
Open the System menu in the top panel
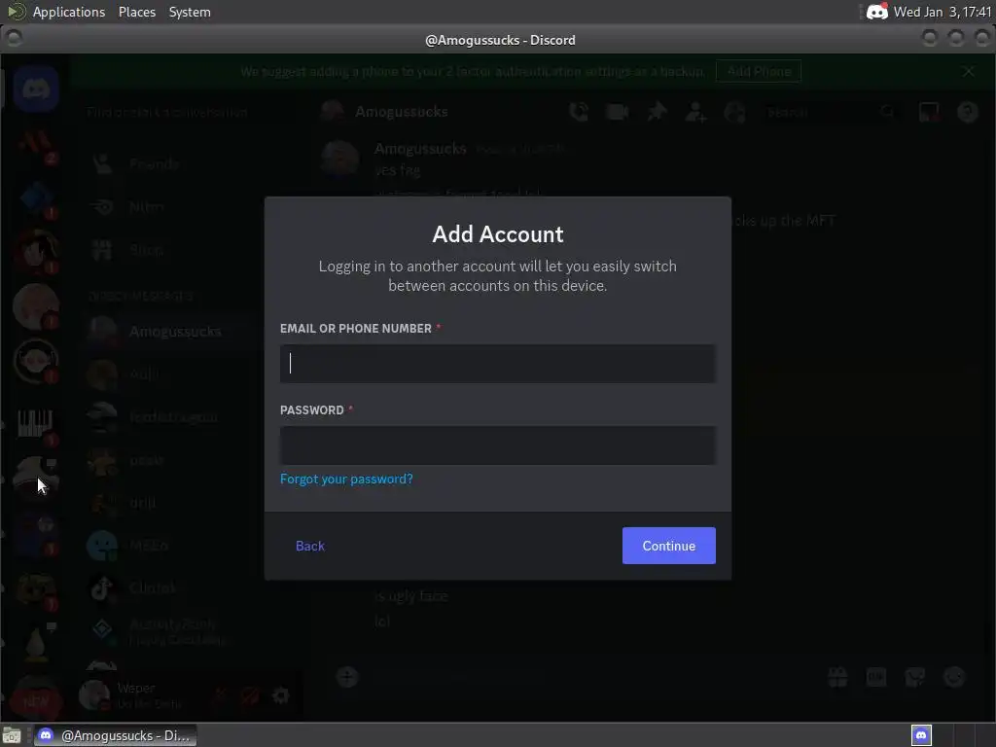point(190,12)
